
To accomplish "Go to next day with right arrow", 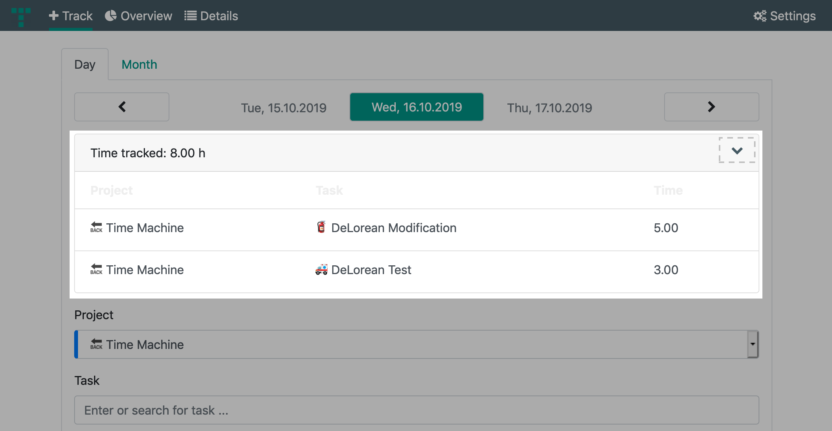I will pos(712,107).
